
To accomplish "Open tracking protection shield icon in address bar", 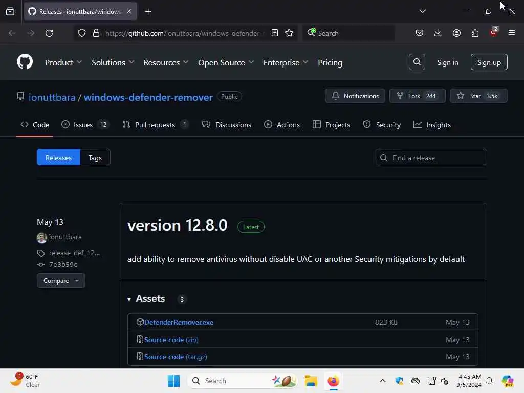I will [82, 33].
